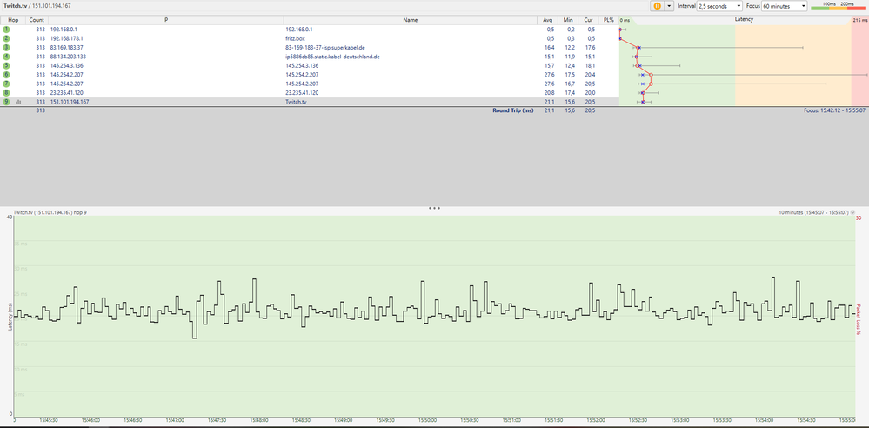This screenshot has height=428, width=869.
Task: Click the 10 minutes timeline range label
Action: coord(813,212)
